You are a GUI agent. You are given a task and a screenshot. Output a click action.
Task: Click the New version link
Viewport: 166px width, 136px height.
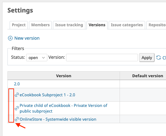pos(27,38)
